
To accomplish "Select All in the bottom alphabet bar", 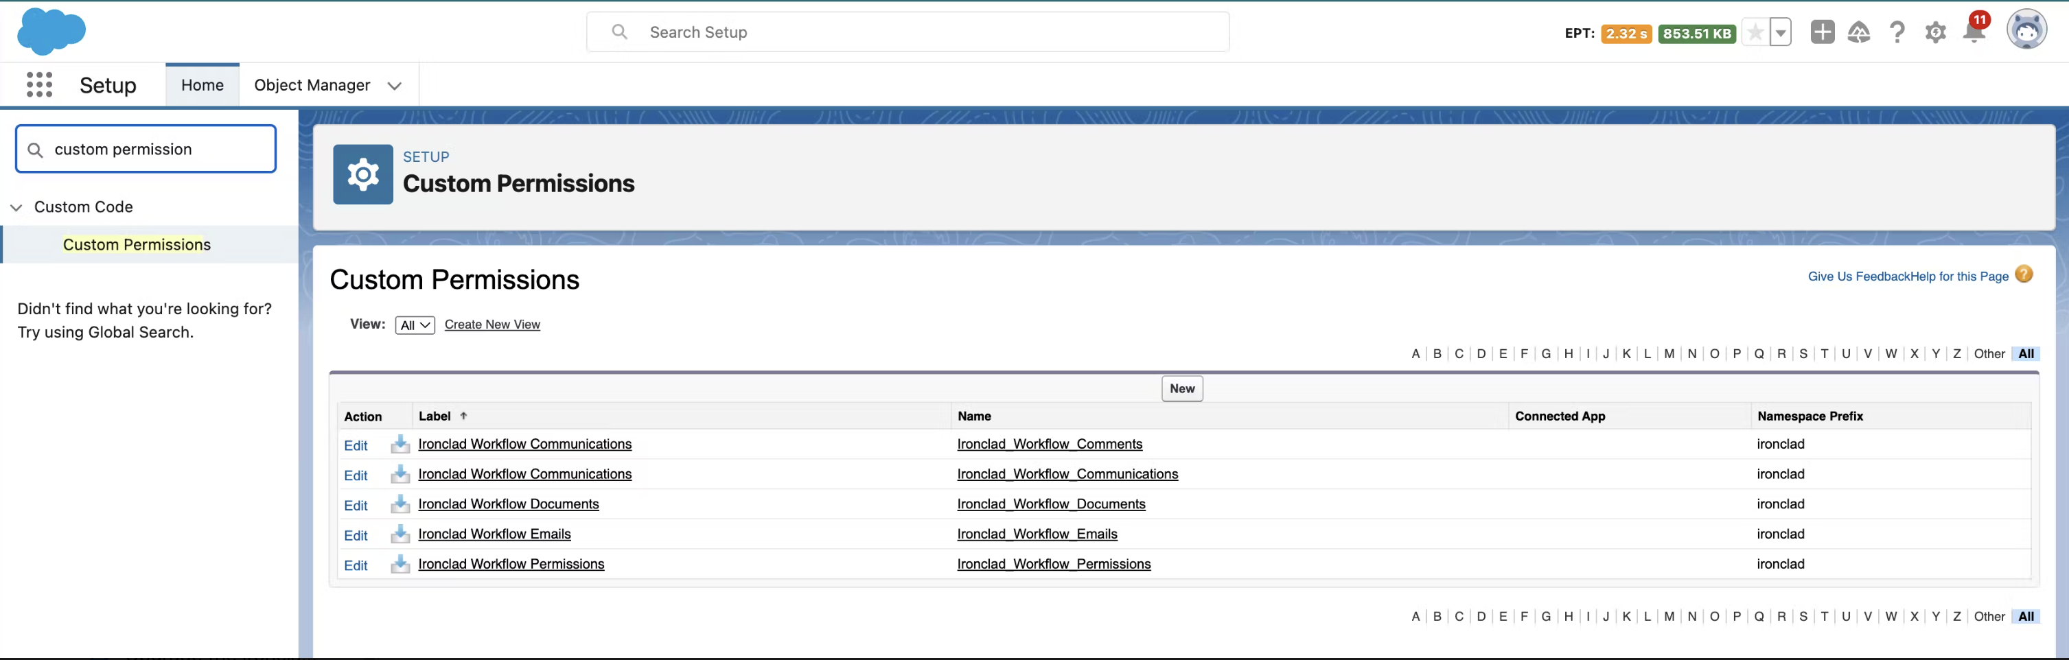I will tap(2026, 617).
